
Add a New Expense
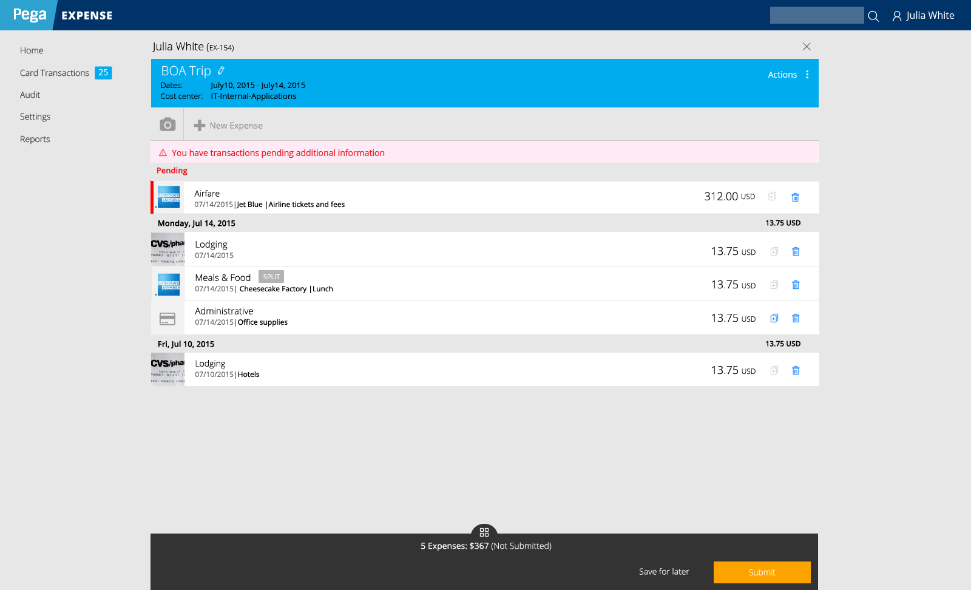[228, 126]
